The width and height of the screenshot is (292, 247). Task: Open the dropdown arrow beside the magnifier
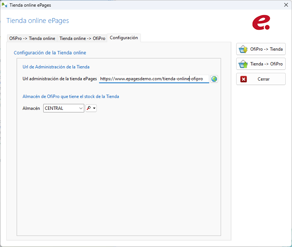pos(94,108)
